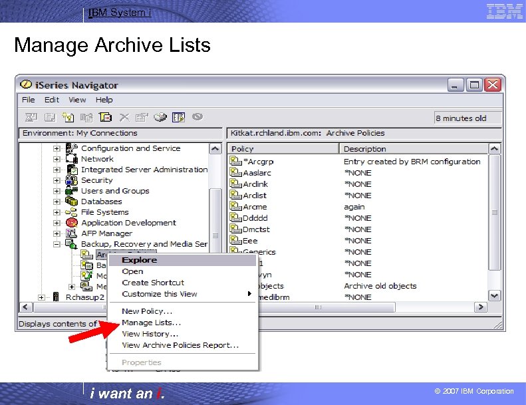Expand the Rchasup2 system node
Screen dimensions: 526x405
[x=41, y=297]
